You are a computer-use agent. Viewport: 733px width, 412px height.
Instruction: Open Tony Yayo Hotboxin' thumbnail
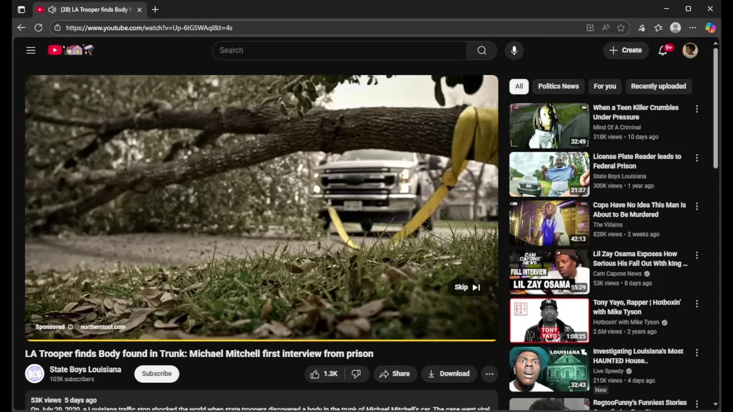tap(549, 320)
